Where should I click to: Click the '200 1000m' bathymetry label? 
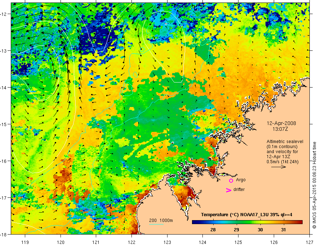(x=161, y=220)
